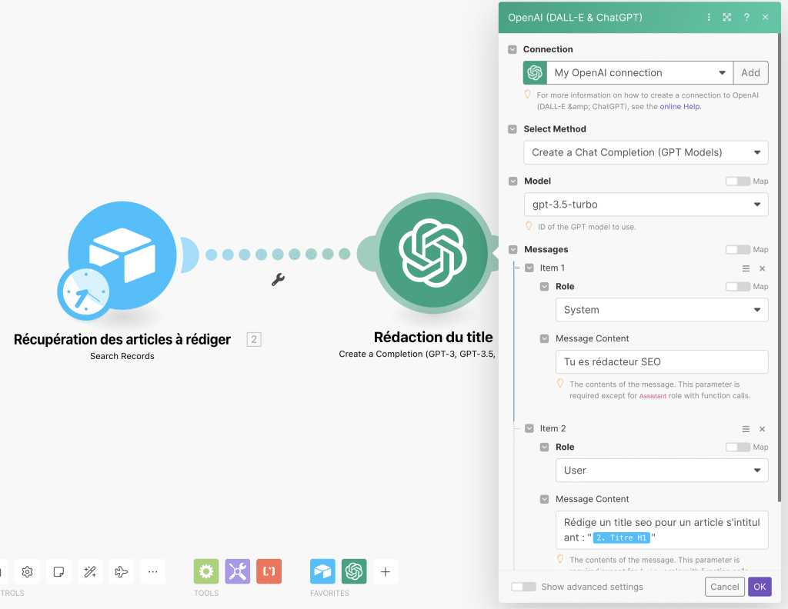The height and width of the screenshot is (609, 788).
Task: Click the wrench filter icon on the route
Action: click(278, 280)
